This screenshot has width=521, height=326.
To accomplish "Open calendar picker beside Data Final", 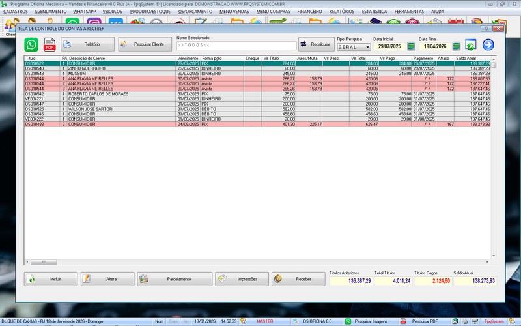I will click(457, 46).
